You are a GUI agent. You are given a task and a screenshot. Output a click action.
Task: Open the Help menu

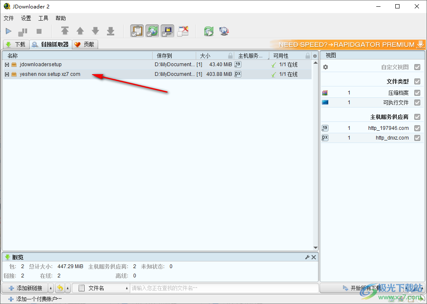[60, 18]
